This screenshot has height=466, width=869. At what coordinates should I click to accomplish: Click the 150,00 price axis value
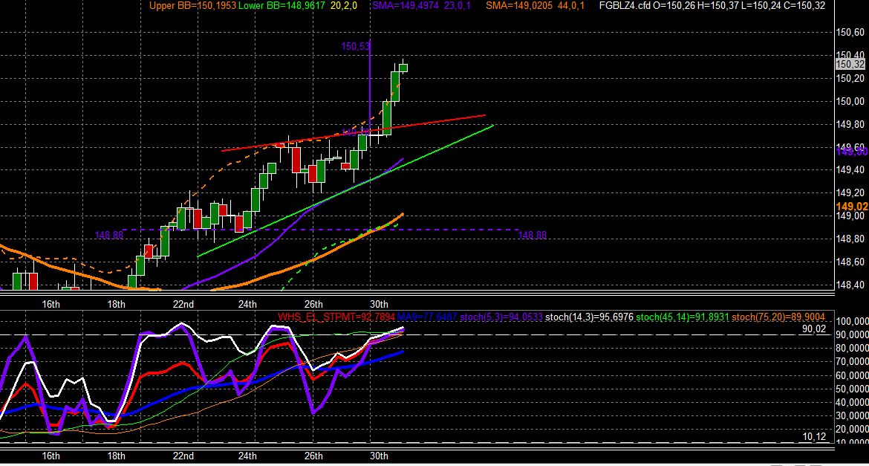pyautogui.click(x=850, y=101)
